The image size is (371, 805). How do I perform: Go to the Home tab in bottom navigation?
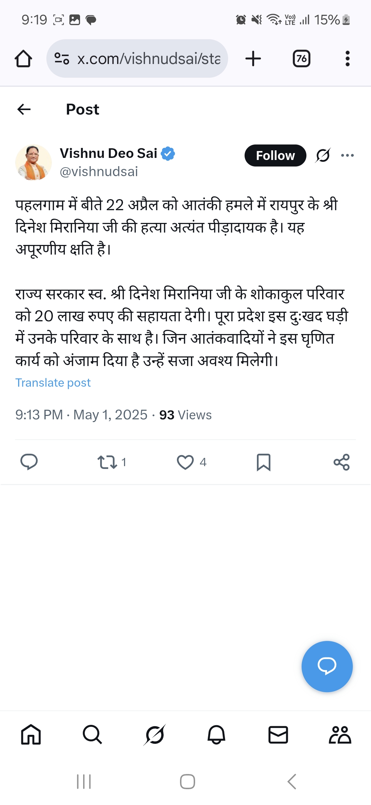pyautogui.click(x=31, y=735)
